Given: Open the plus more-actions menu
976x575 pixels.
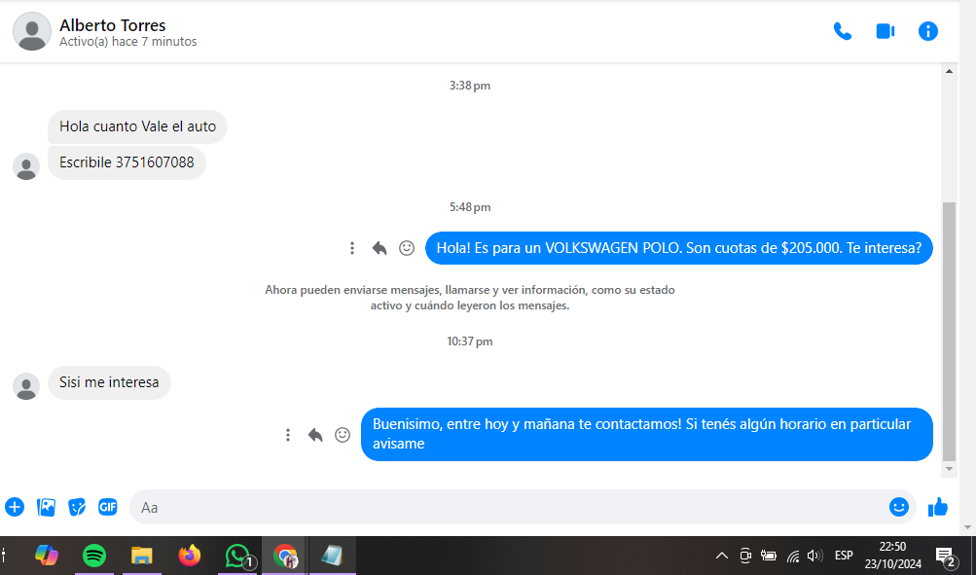Looking at the screenshot, I should [15, 507].
